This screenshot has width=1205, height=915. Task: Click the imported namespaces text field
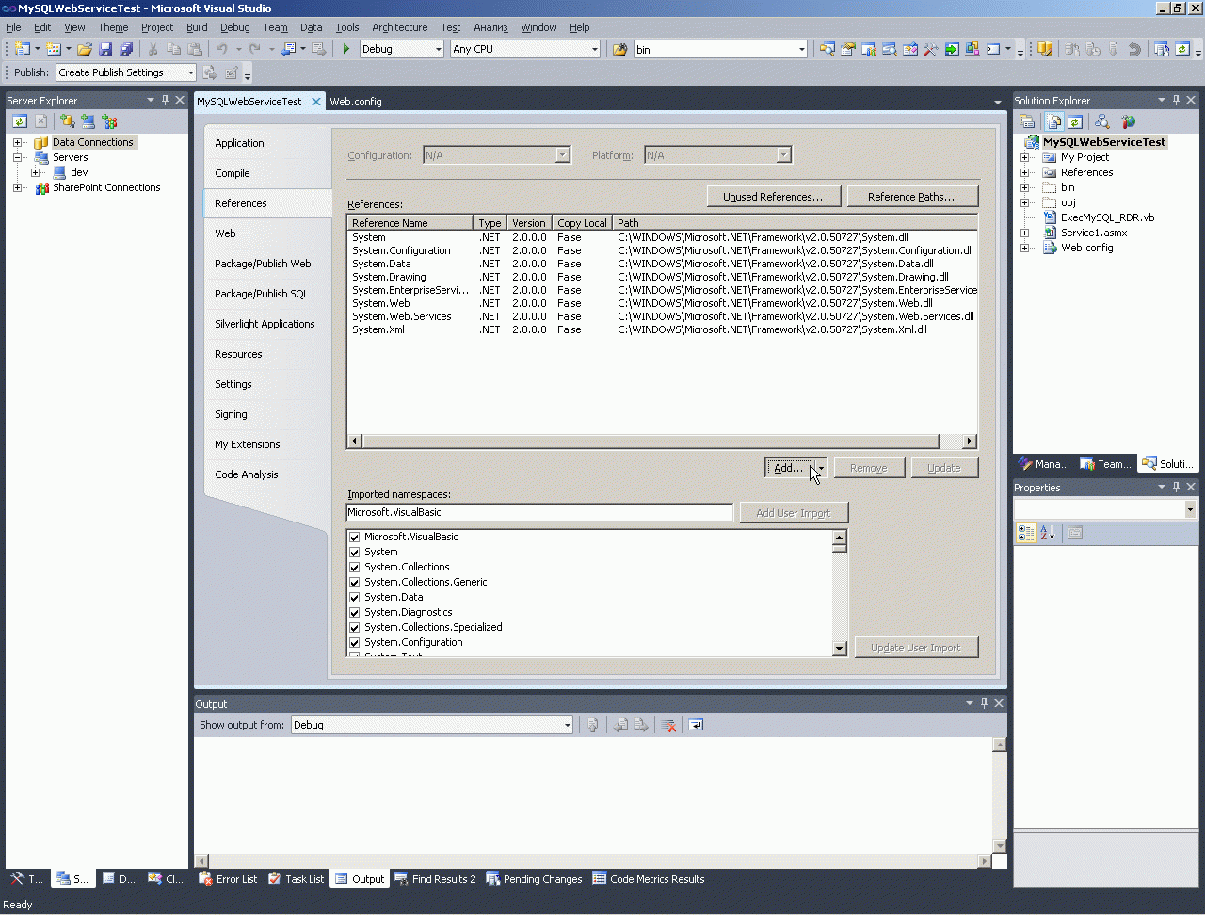pos(539,512)
